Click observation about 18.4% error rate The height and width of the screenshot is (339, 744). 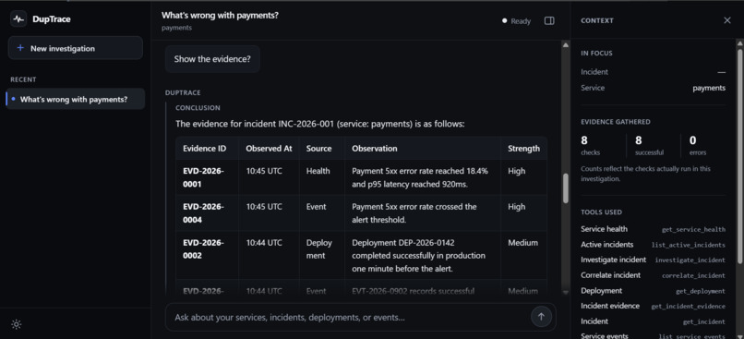click(x=420, y=177)
